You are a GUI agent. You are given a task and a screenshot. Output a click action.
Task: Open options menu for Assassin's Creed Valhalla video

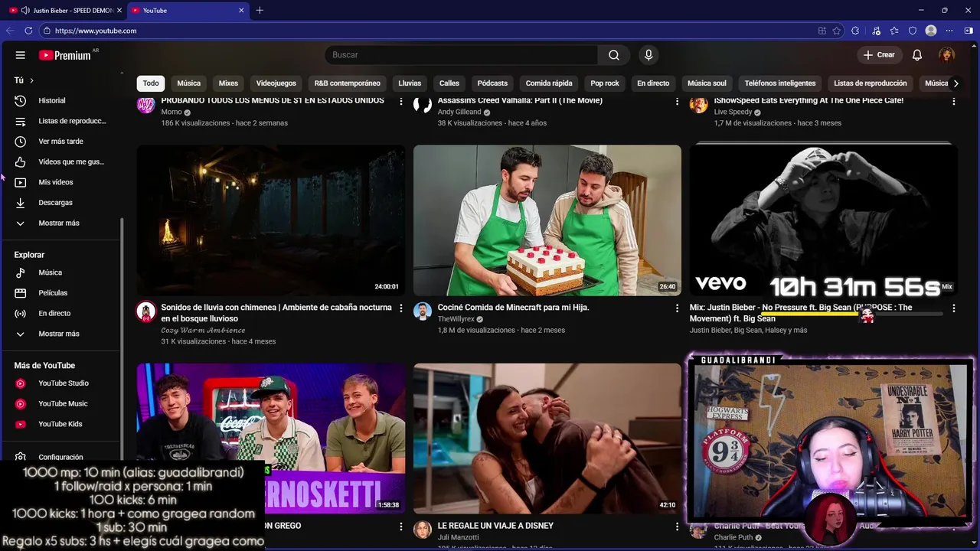(677, 102)
